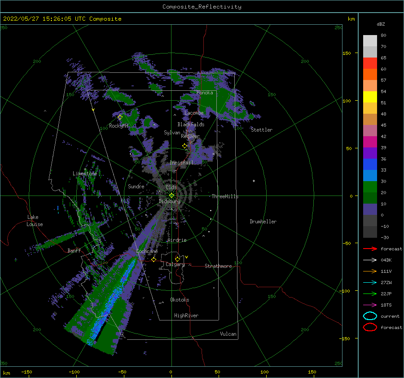Click the HighRiver town label
The width and height of the screenshot is (404, 378).
pyautogui.click(x=186, y=316)
